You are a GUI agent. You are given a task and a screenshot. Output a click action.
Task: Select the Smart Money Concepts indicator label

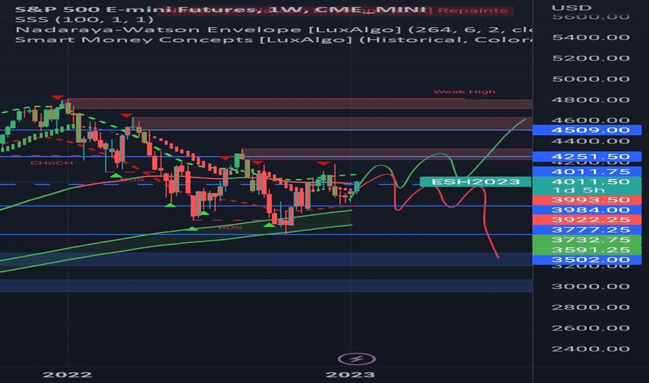[273, 40]
